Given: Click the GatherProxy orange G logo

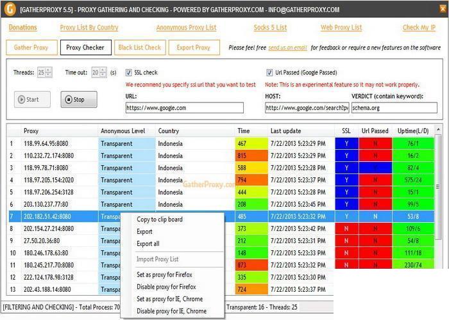Looking at the screenshot, I should (10, 9).
